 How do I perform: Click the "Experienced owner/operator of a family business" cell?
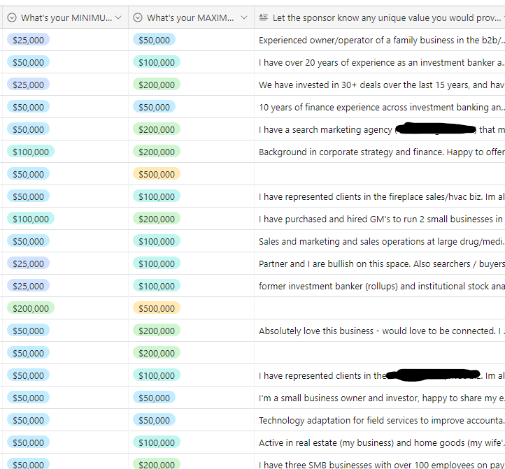380,40
